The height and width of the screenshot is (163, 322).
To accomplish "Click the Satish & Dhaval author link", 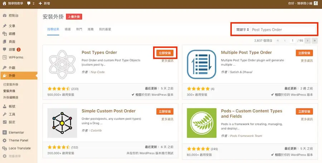I will [x=241, y=72].
